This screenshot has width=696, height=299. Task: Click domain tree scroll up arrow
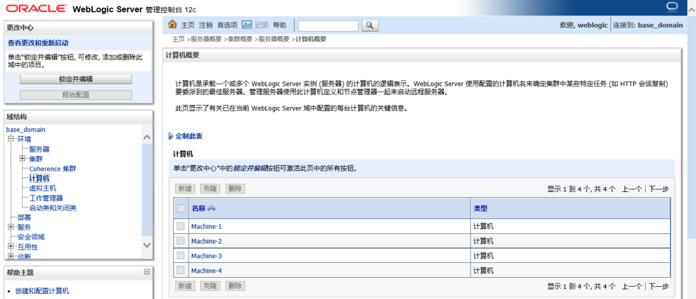pos(148,137)
